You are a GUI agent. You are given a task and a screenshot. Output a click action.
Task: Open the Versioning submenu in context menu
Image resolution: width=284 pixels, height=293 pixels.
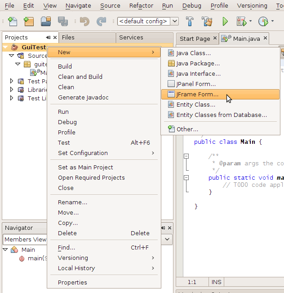tap(104, 258)
